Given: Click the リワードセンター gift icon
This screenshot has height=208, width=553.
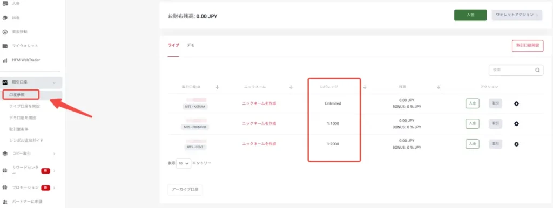Looking at the screenshot, I should [x=5, y=171].
